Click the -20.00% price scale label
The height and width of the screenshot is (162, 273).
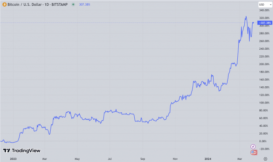pyautogui.click(x=264, y=149)
